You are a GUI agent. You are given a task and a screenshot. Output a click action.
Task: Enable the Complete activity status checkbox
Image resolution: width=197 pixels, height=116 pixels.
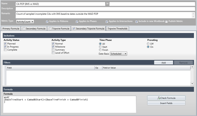(x=5, y=50)
